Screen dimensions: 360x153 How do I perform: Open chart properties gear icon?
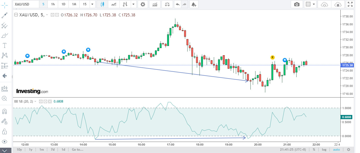click(x=143, y=4)
